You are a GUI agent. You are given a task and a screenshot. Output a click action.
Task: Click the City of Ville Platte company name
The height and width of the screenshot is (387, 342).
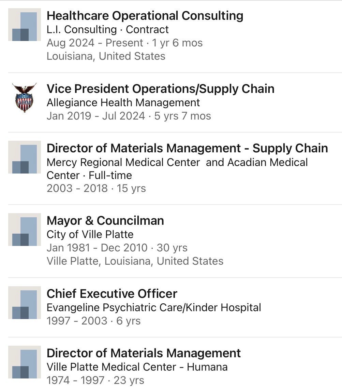90,234
